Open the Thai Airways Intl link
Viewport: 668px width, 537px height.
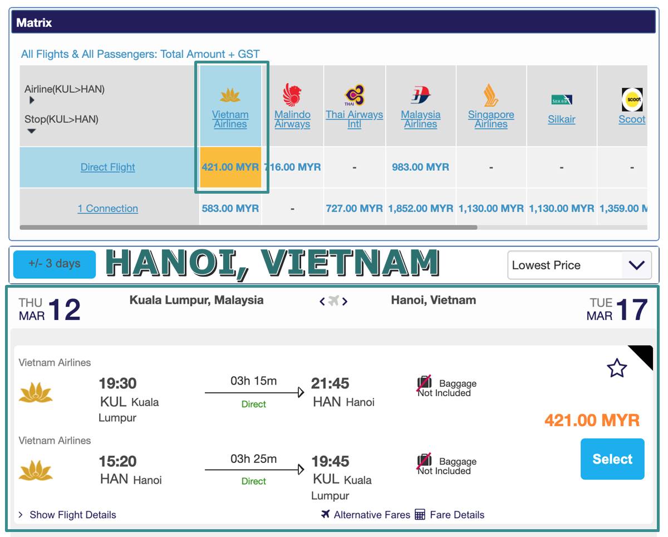point(355,119)
